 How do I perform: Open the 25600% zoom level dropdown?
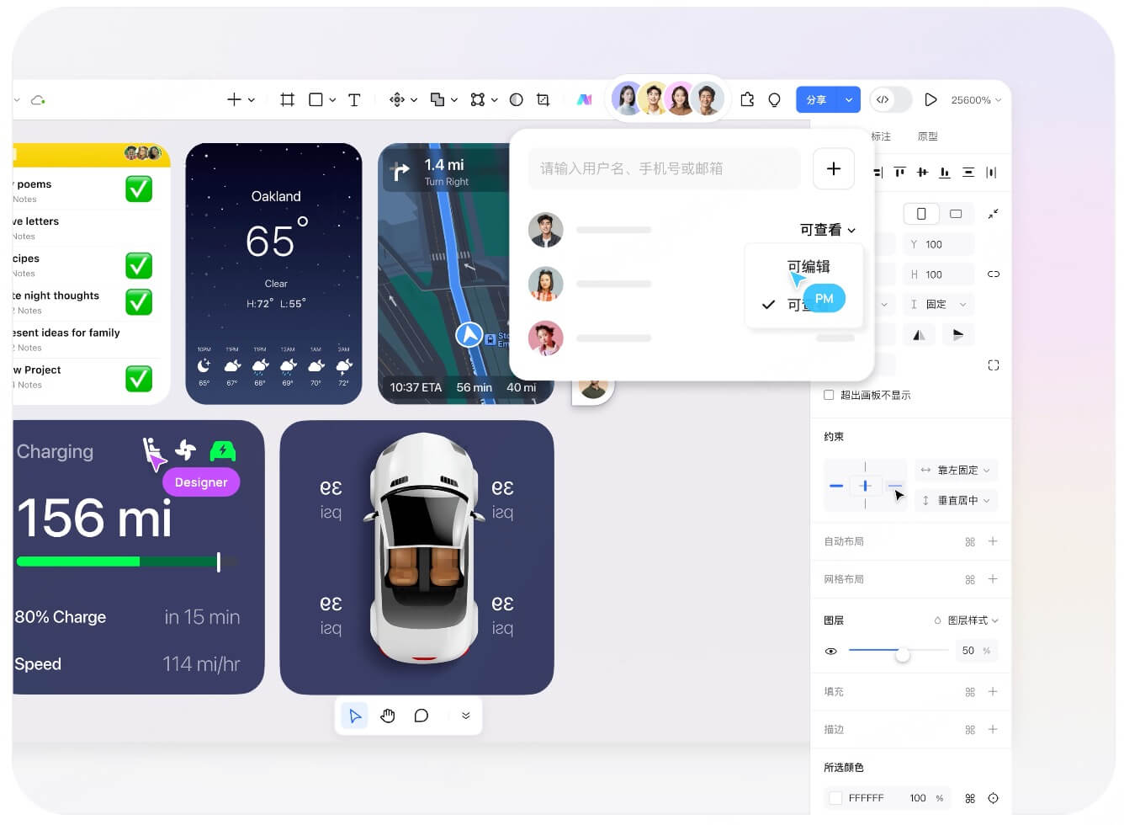(976, 100)
